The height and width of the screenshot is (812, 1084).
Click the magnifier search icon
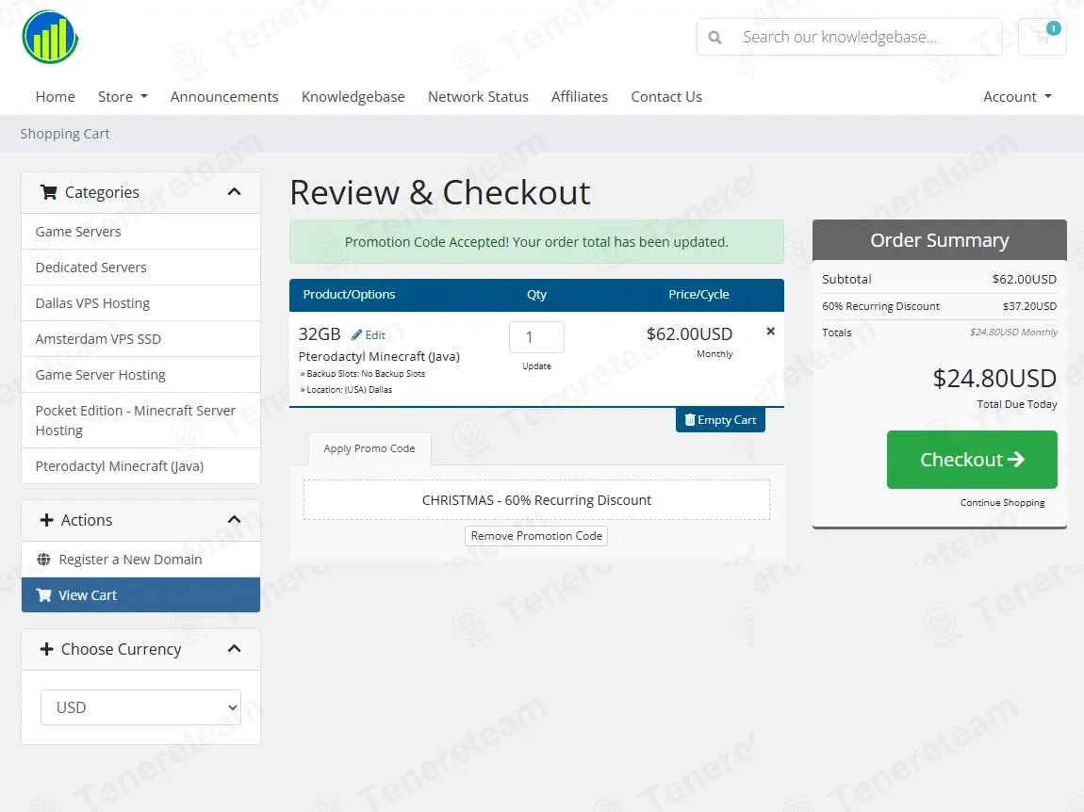pos(714,38)
